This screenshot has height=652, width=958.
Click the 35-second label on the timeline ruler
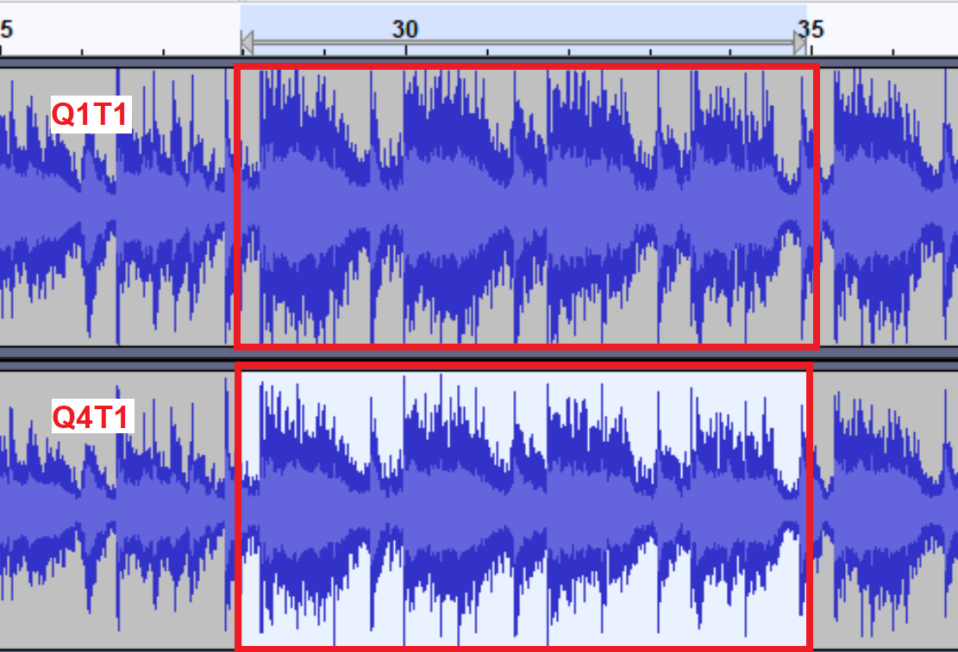click(811, 28)
